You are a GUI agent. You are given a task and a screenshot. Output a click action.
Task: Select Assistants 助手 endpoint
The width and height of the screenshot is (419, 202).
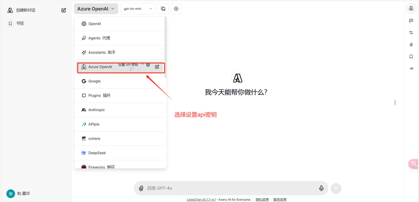pos(120,53)
